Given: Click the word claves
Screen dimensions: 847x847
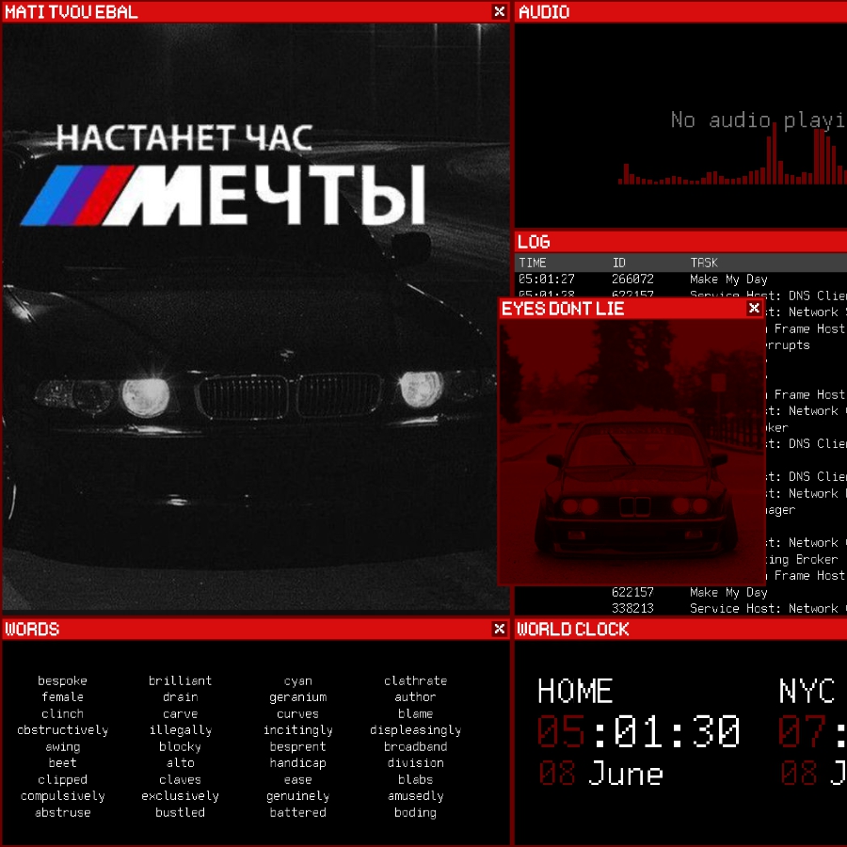Looking at the screenshot, I should coord(181,779).
